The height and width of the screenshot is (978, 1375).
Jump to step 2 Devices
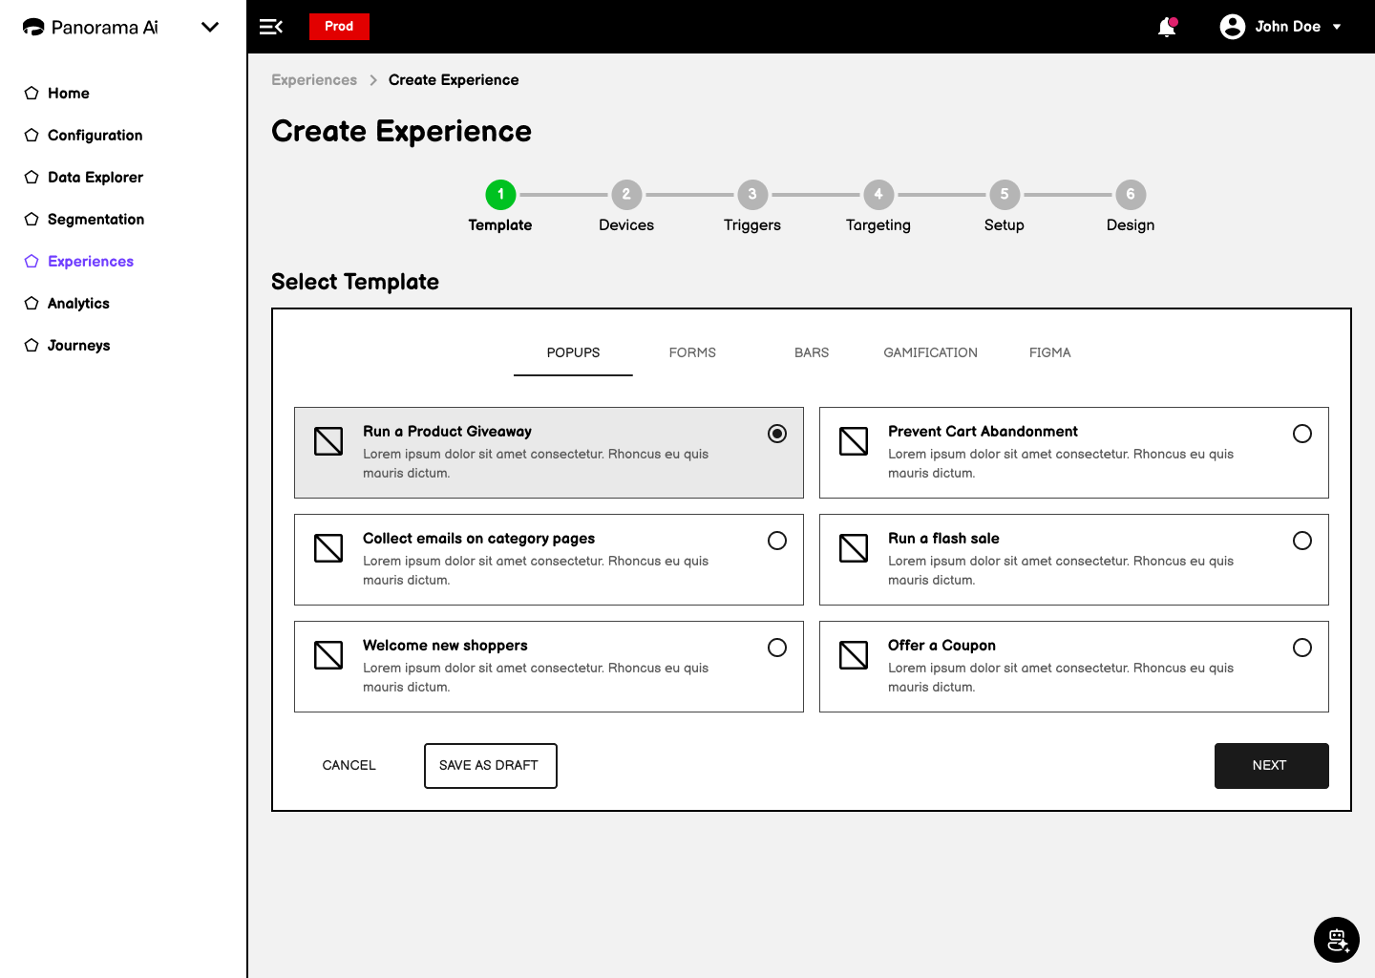(626, 195)
